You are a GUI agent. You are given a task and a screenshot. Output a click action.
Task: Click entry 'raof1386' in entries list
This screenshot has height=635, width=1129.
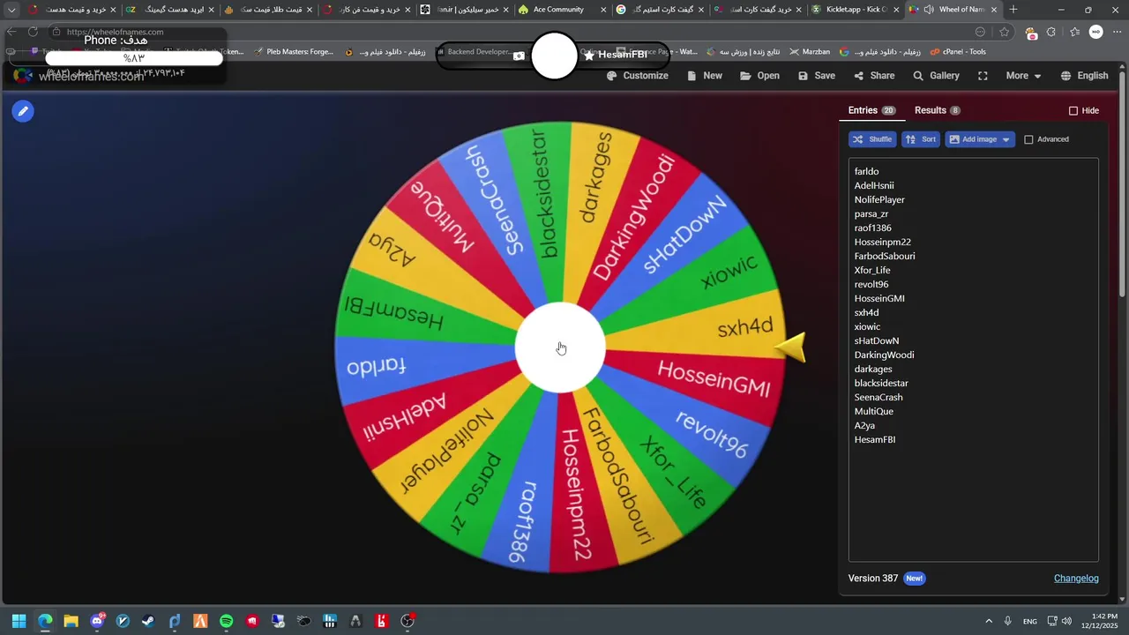[x=872, y=228]
